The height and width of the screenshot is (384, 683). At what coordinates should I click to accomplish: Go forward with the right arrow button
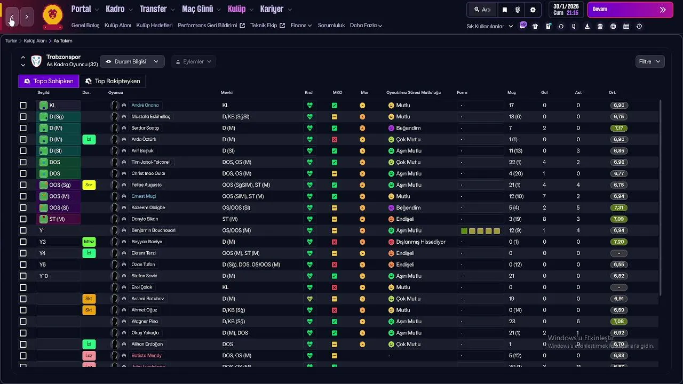click(27, 17)
